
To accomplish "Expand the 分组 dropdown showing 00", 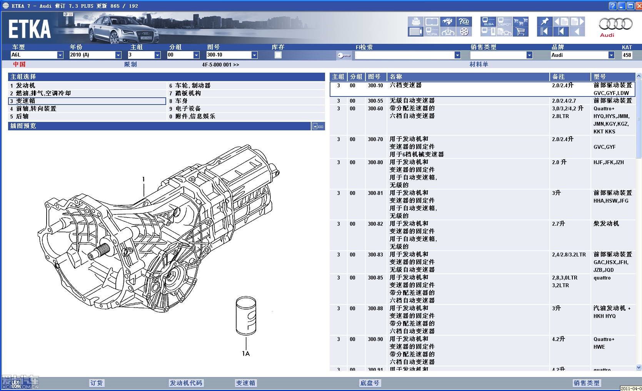I will click(196, 55).
